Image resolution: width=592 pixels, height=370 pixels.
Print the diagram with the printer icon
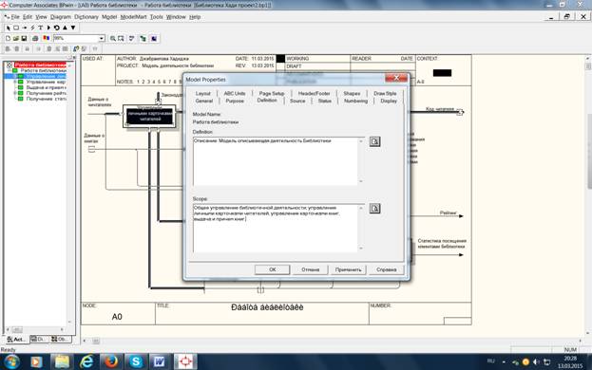click(35, 39)
